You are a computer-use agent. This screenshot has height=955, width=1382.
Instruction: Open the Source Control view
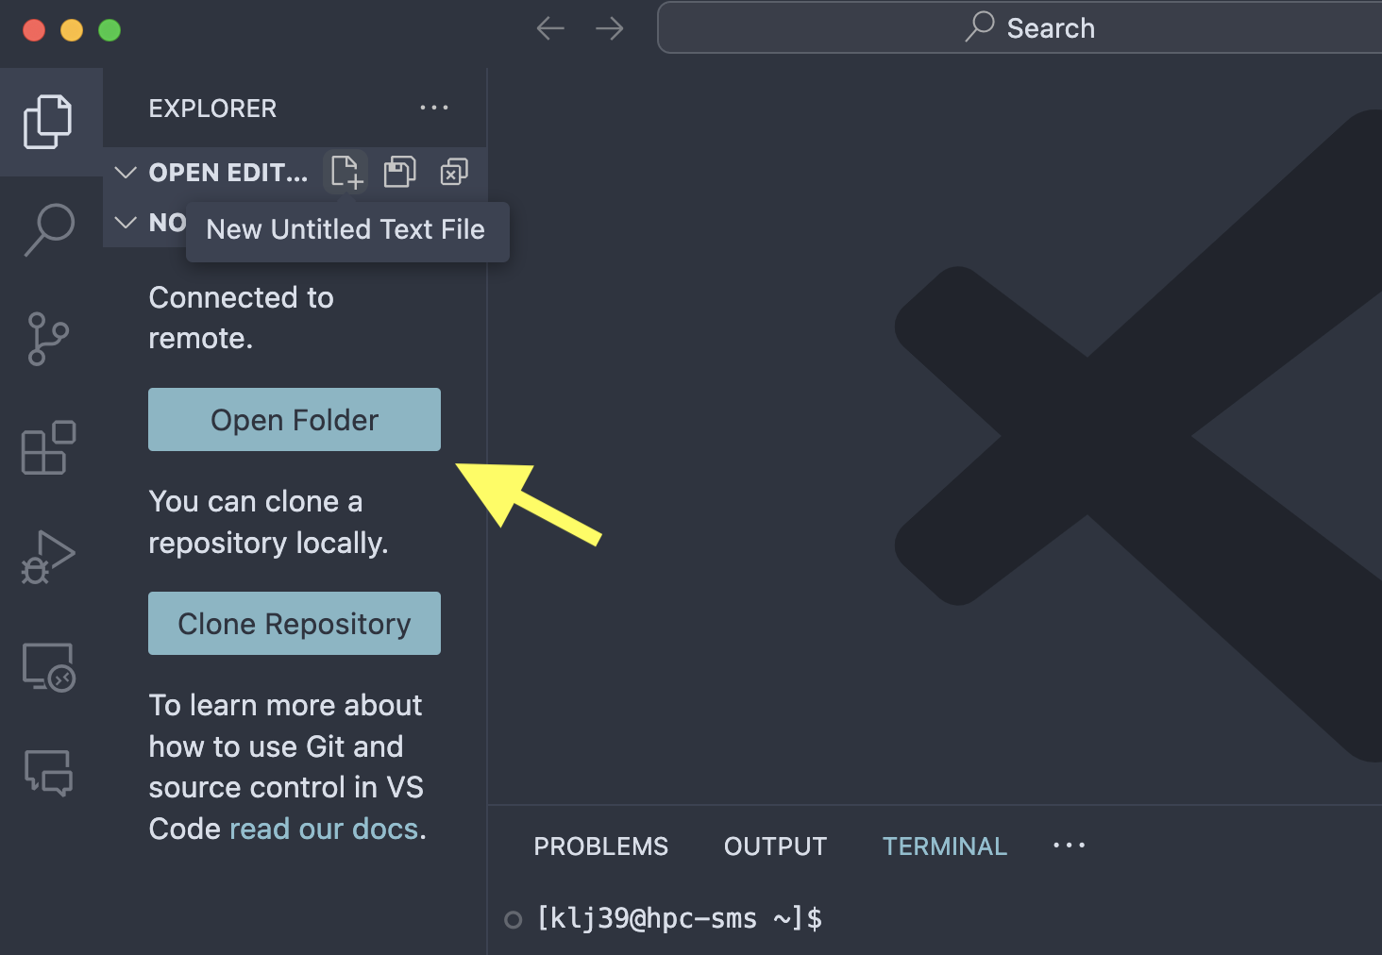click(x=48, y=339)
